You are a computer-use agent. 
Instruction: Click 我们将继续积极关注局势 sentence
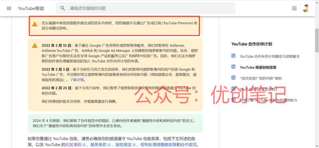point(79,101)
